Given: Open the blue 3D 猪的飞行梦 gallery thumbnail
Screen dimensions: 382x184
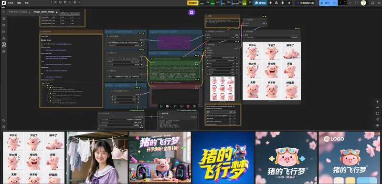Looking at the screenshot, I should pyautogui.click(x=223, y=157).
